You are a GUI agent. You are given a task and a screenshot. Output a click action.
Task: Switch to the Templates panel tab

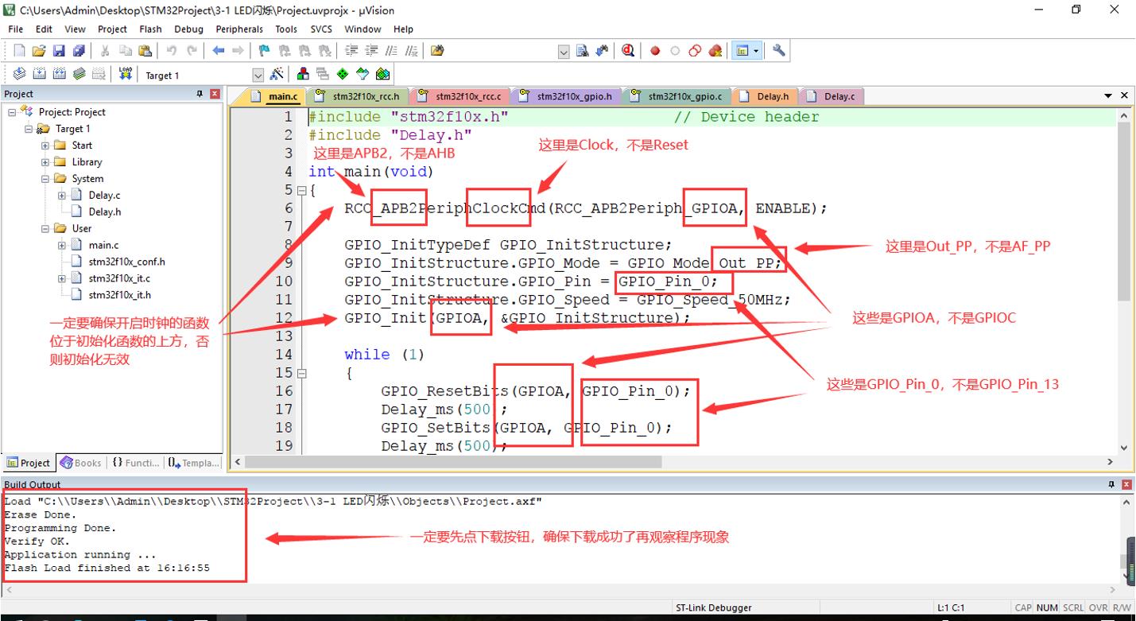(193, 463)
